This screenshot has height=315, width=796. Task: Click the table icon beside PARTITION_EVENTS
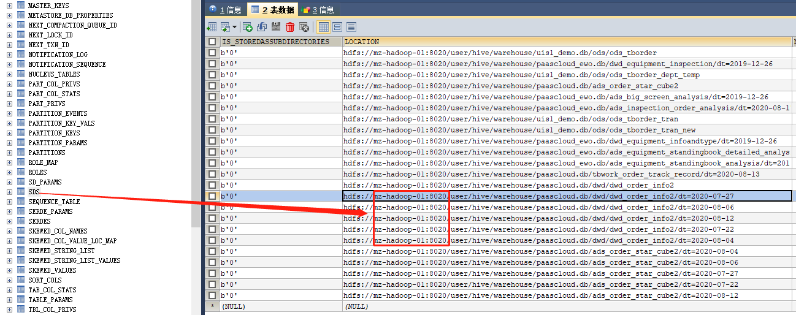(x=20, y=113)
